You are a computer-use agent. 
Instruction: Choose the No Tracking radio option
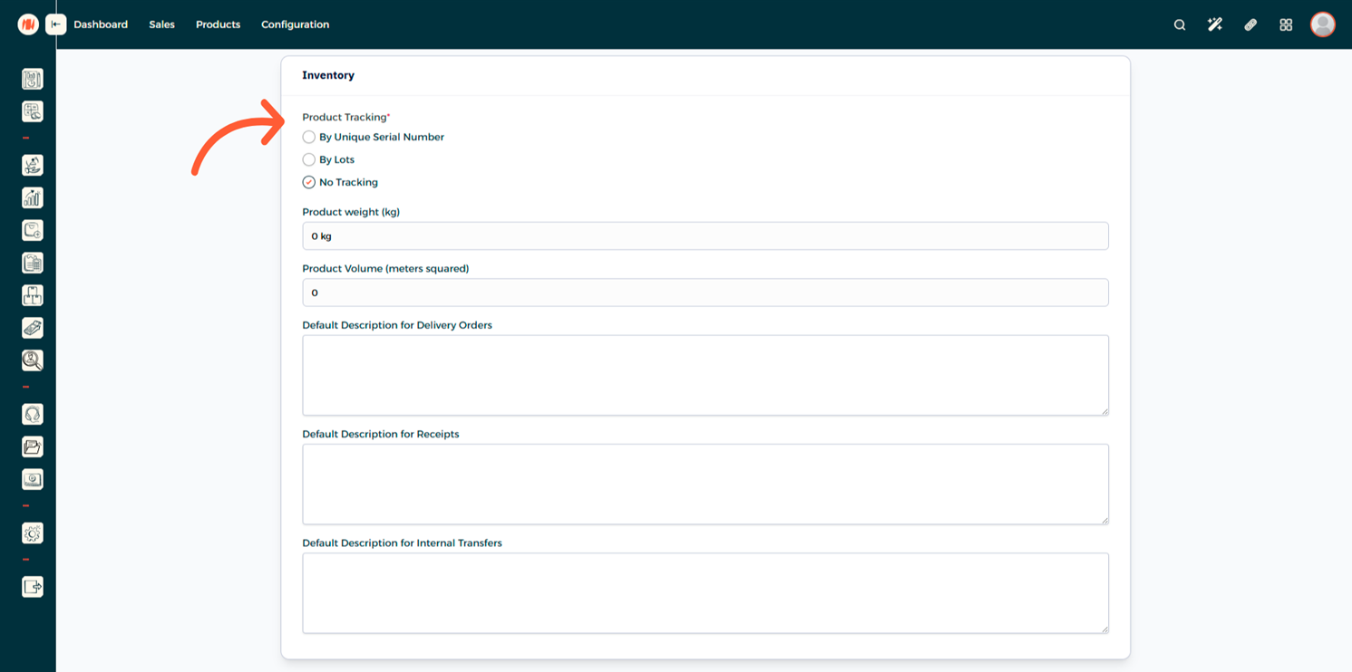tap(309, 182)
